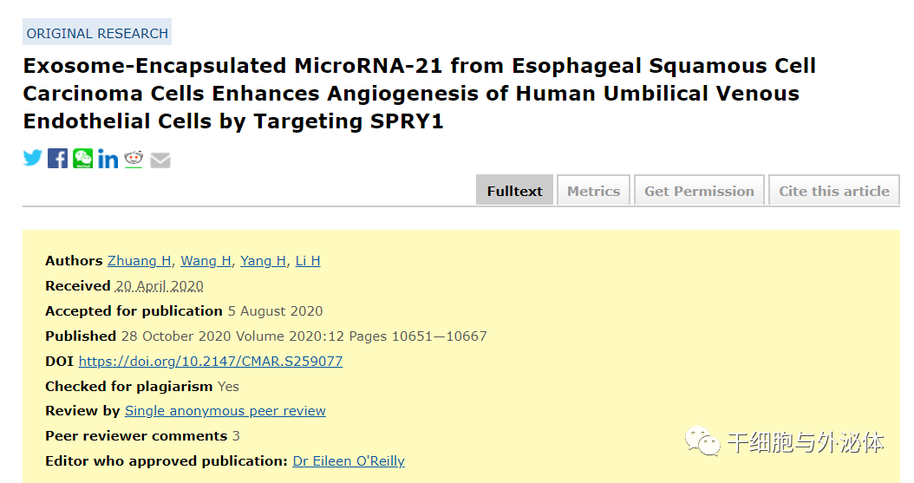Open author Yang H link

[x=263, y=260]
